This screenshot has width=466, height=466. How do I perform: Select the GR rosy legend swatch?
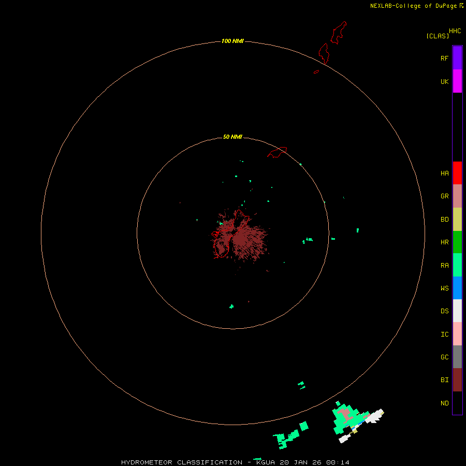click(457, 196)
